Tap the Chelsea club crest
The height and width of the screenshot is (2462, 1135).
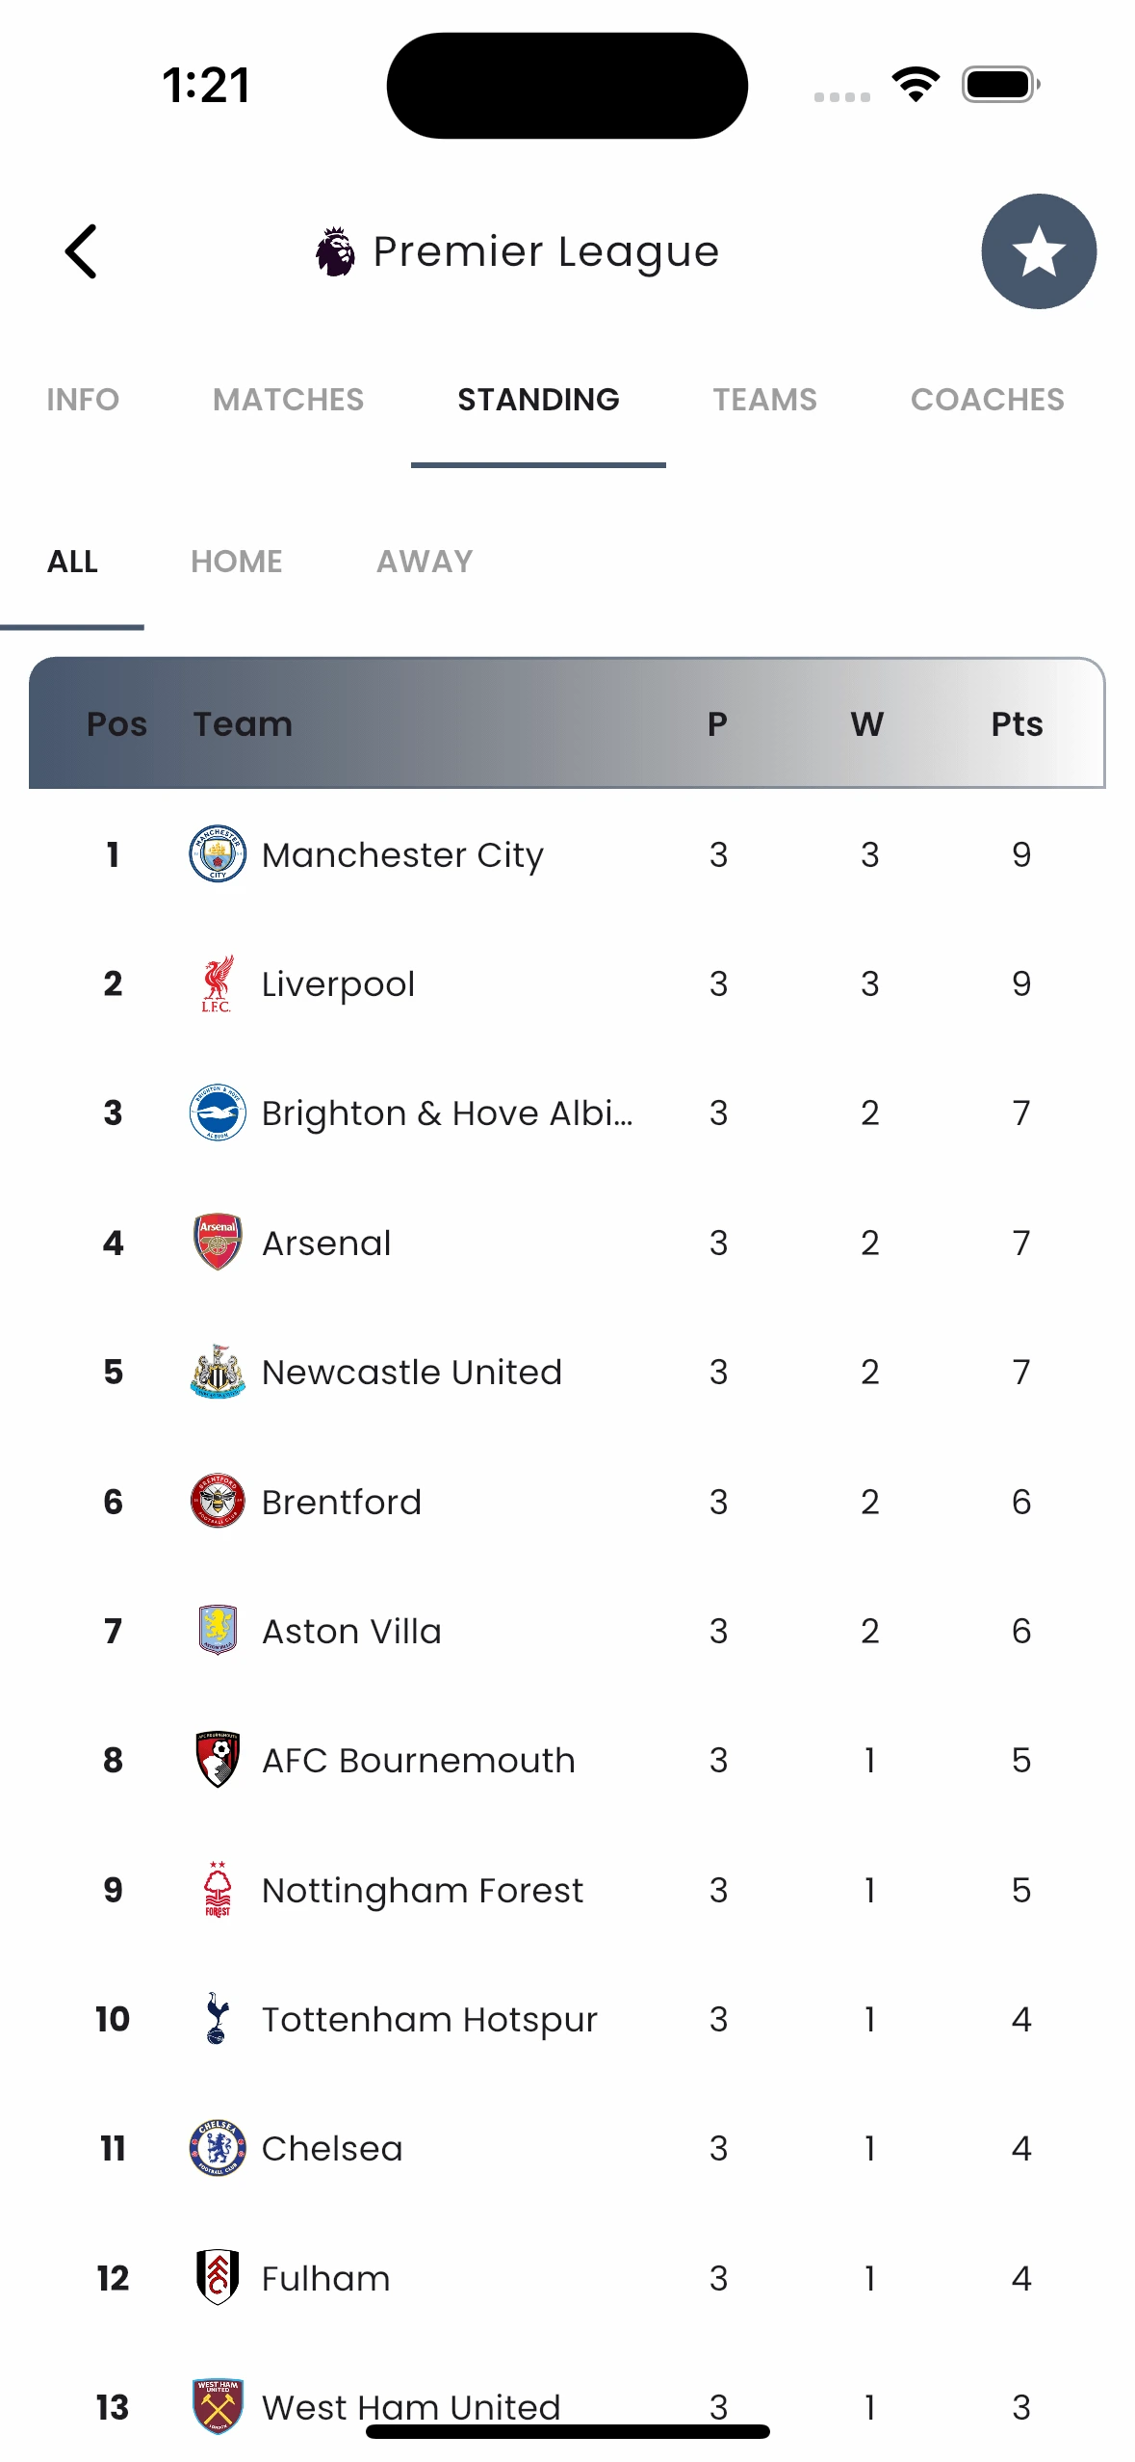[x=218, y=2147]
